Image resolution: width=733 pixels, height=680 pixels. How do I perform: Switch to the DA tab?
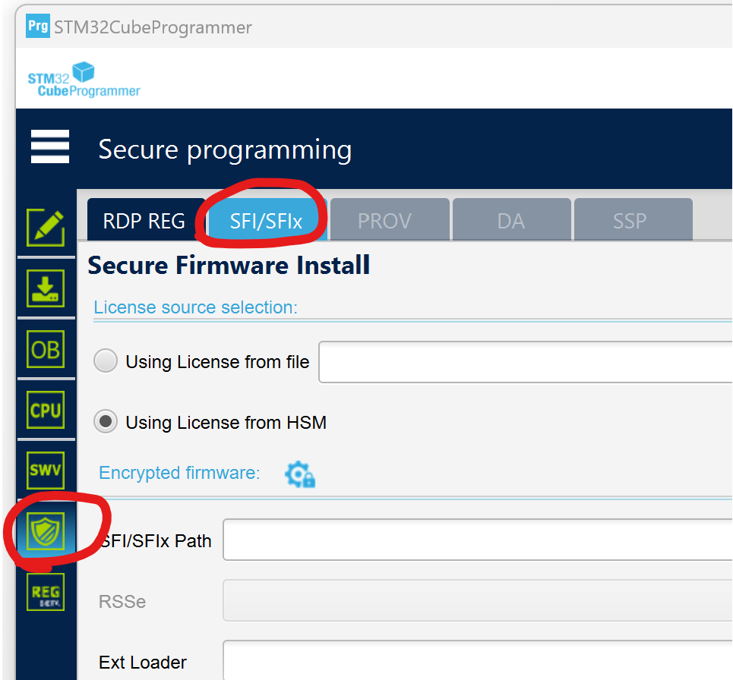click(x=512, y=220)
